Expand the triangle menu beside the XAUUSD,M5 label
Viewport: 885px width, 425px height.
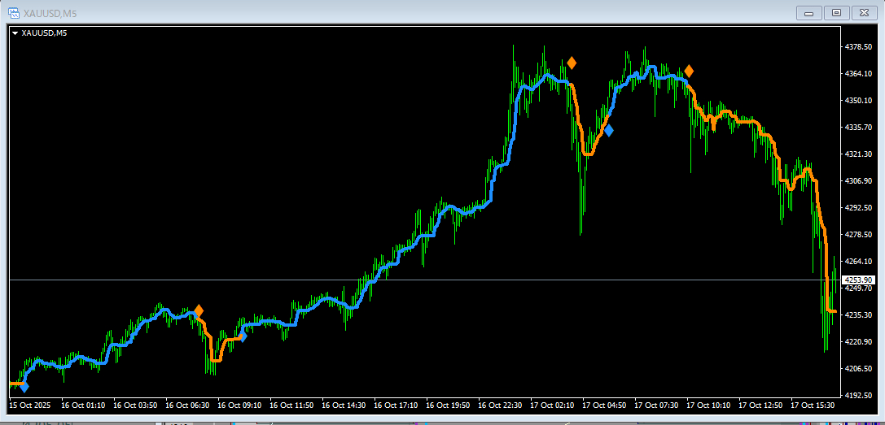(15, 33)
